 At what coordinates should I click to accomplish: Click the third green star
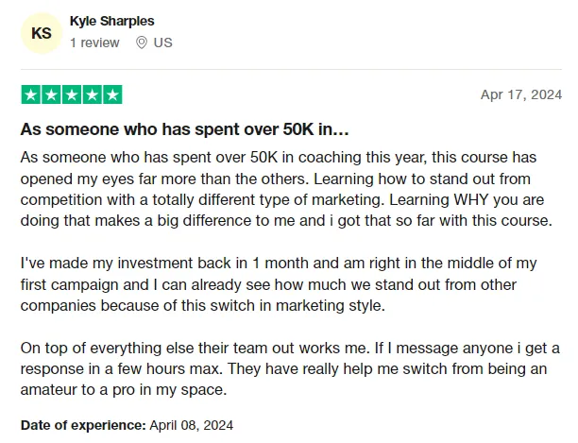click(x=72, y=94)
